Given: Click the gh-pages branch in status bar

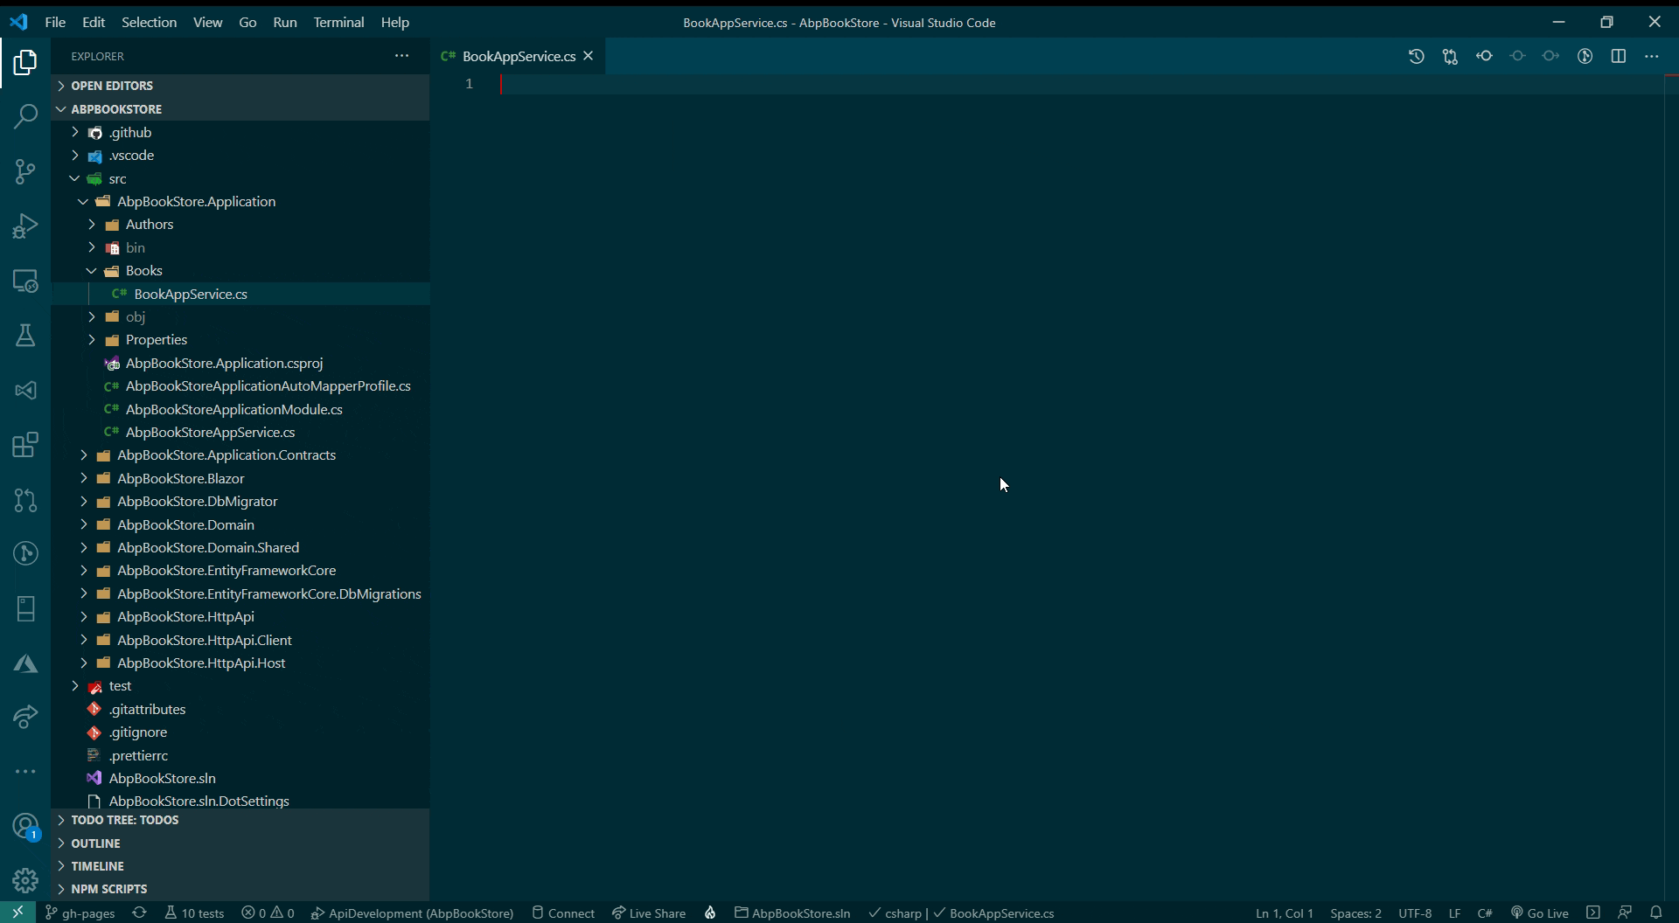Looking at the screenshot, I should point(80,913).
